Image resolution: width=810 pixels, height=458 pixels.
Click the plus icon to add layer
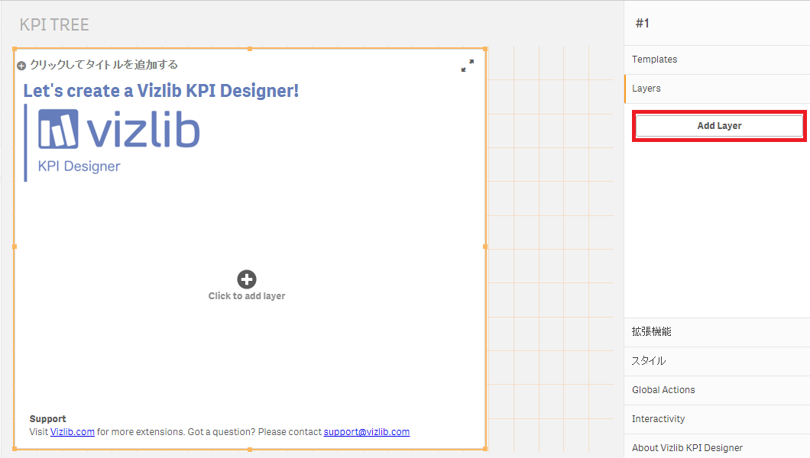pos(246,279)
